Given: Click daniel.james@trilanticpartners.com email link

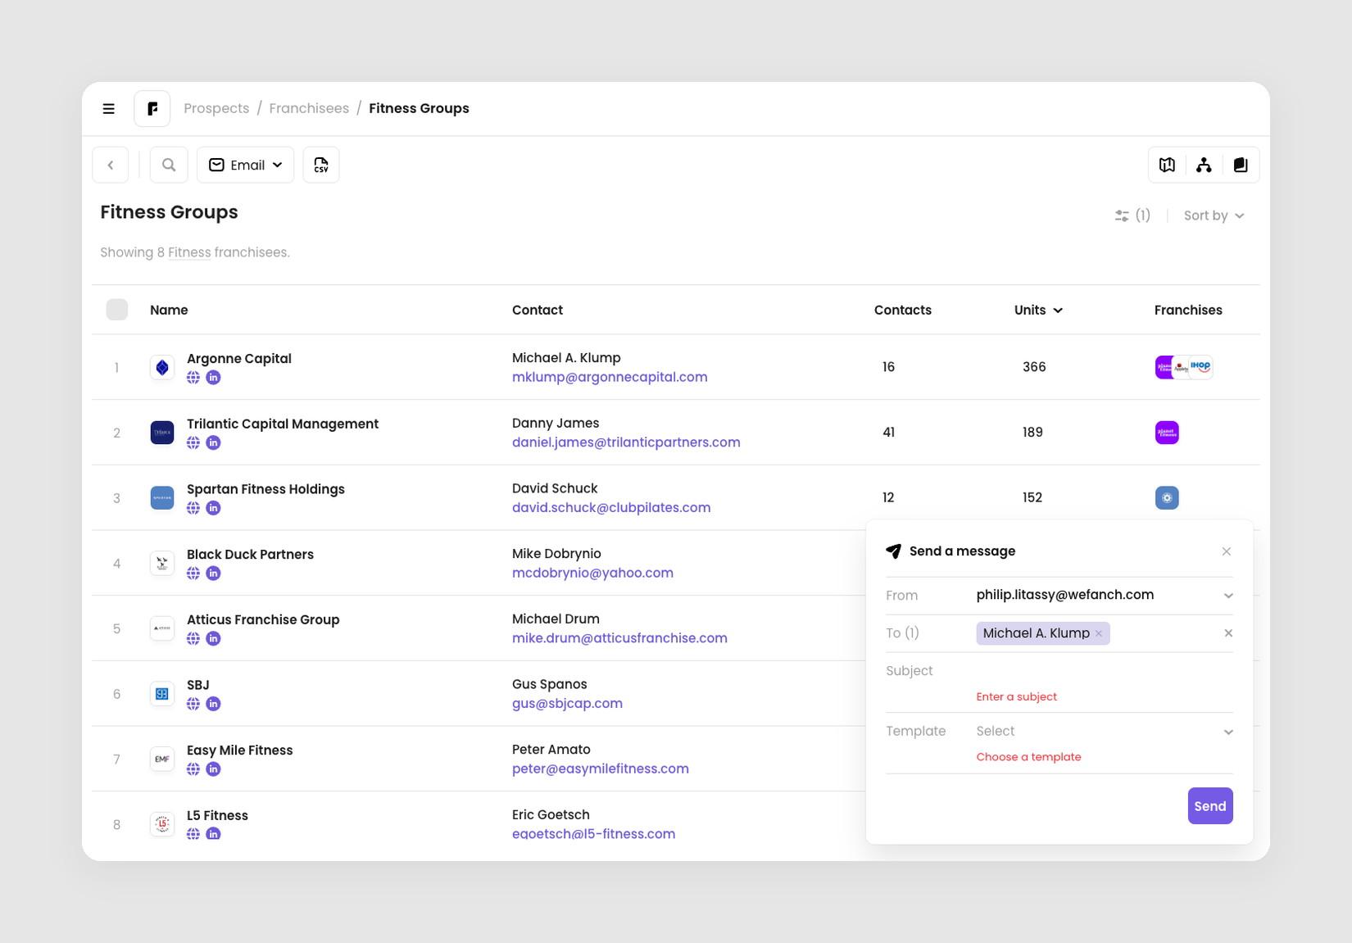Looking at the screenshot, I should pyautogui.click(x=626, y=442).
